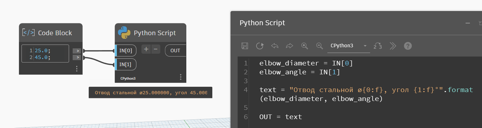
Task: Click the Python Script editor window title
Action: click(x=262, y=23)
